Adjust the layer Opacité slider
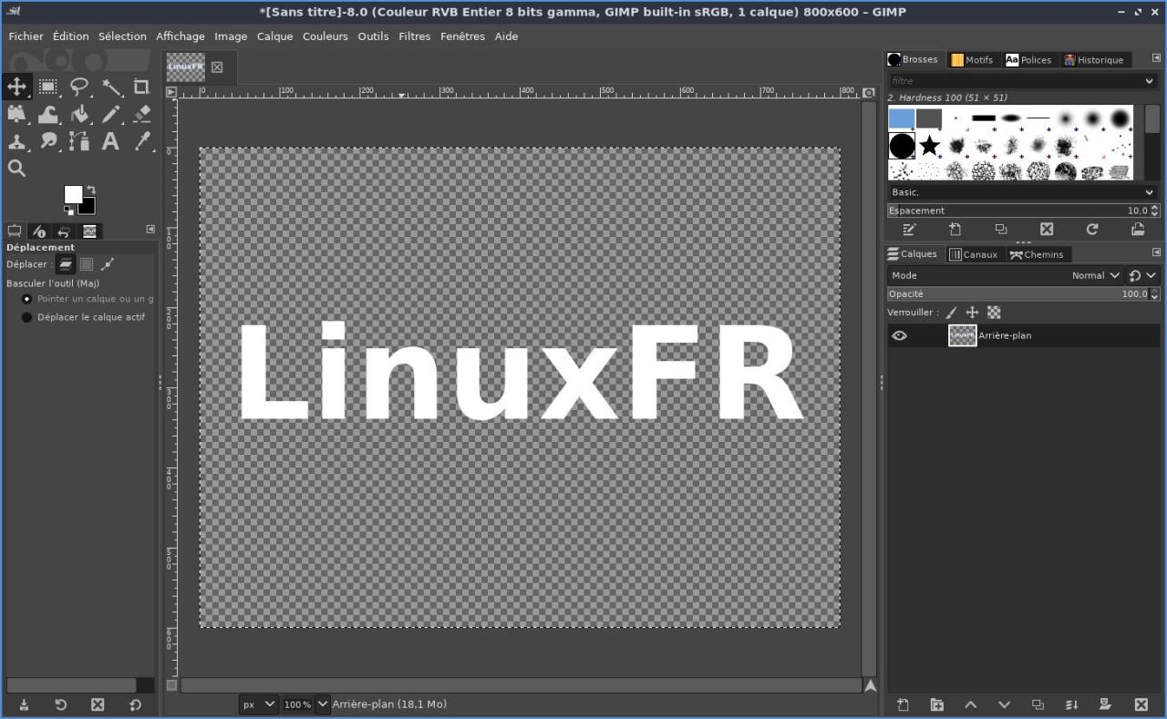The height and width of the screenshot is (719, 1167). 1017,294
